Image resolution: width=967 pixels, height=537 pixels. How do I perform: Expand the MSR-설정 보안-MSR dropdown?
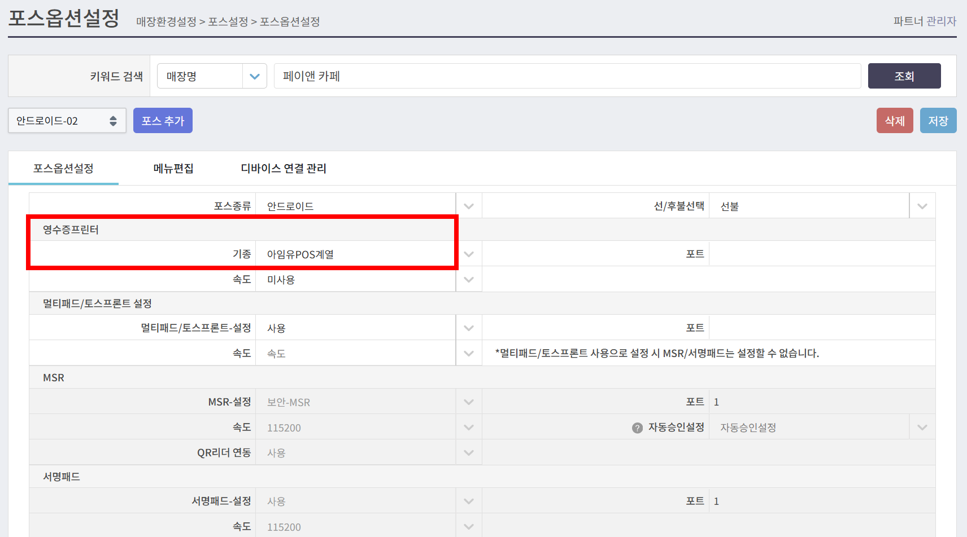pos(368,402)
